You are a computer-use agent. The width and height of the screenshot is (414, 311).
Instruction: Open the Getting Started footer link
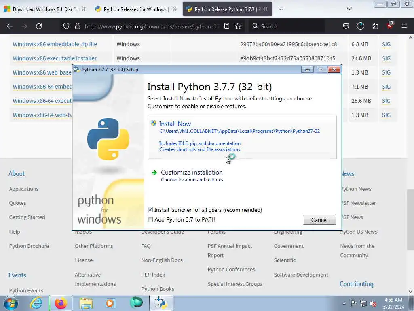[27, 217]
